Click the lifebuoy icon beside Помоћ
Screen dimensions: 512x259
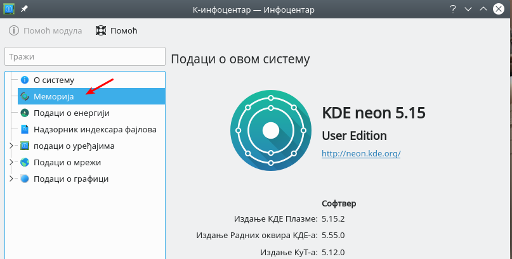[101, 30]
